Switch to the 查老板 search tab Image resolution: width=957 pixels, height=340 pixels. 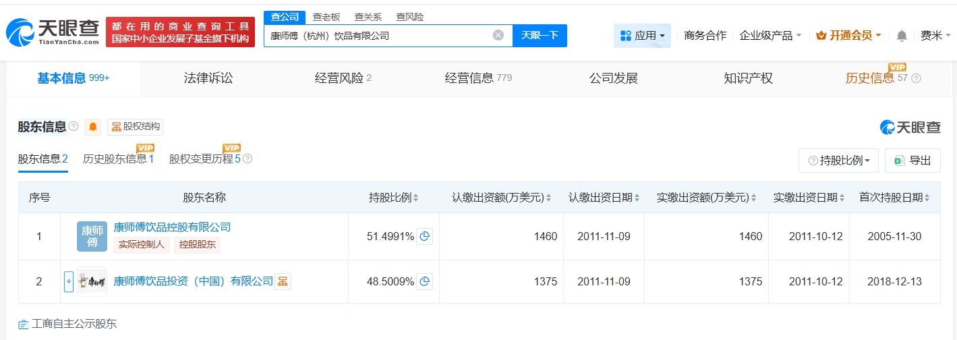pyautogui.click(x=326, y=17)
